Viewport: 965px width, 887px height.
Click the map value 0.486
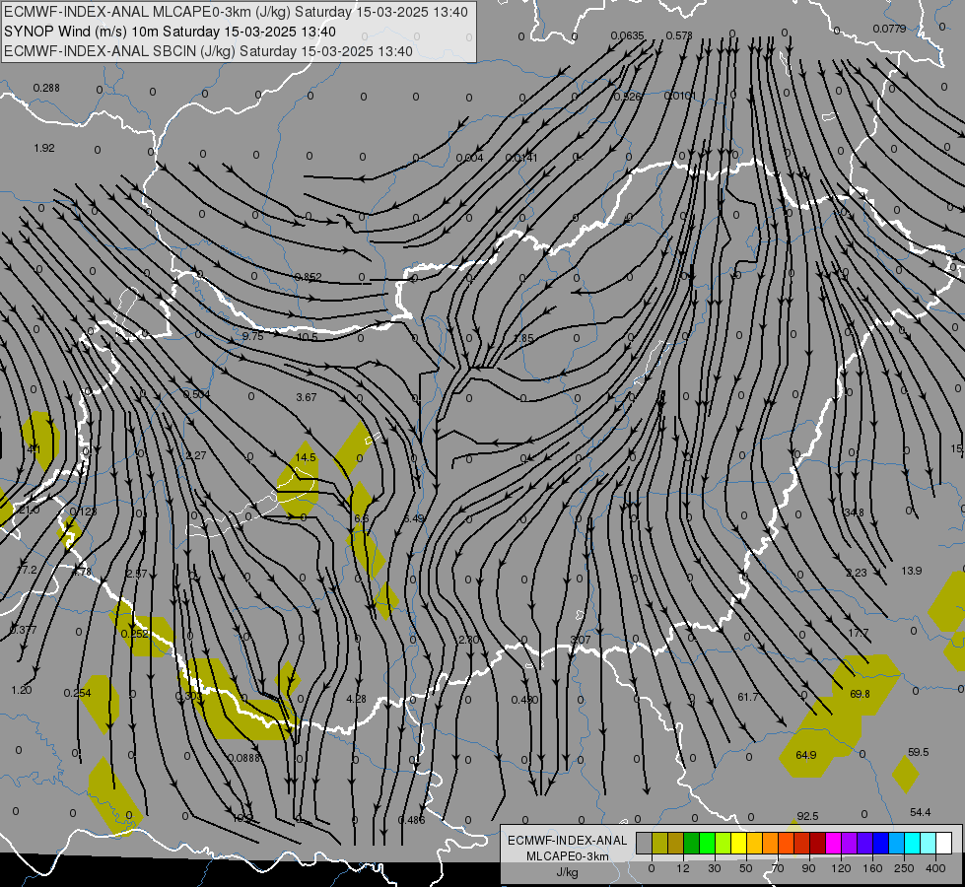[411, 820]
